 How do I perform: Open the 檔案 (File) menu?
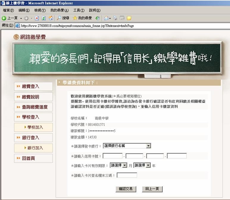8,10
